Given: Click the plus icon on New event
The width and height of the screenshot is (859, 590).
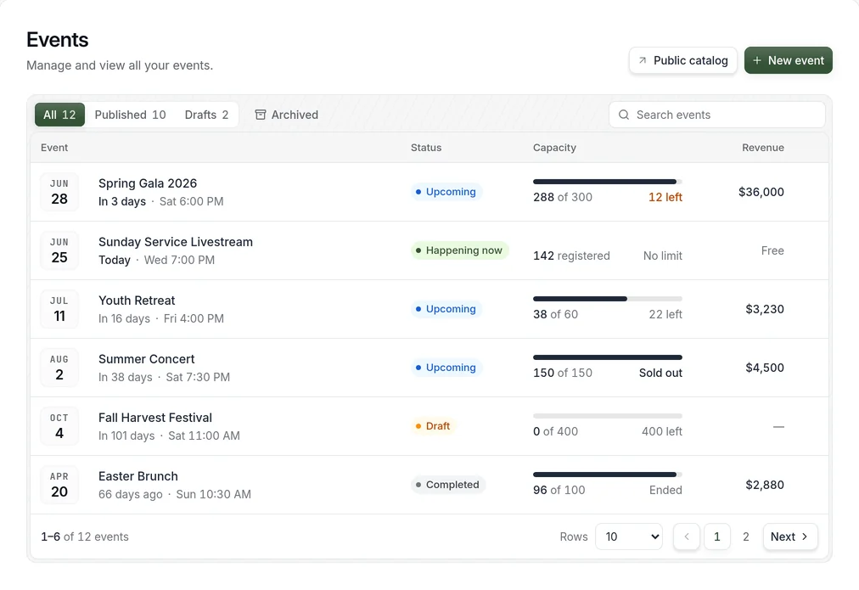Looking at the screenshot, I should tap(756, 60).
